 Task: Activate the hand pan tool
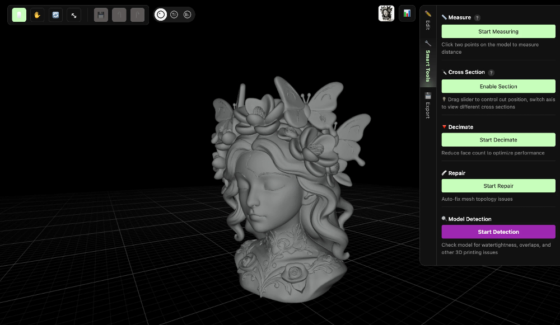(x=37, y=15)
